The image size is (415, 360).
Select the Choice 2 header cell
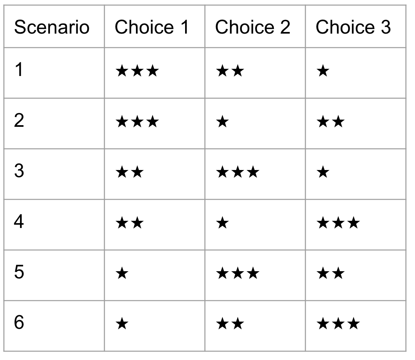[x=255, y=26]
